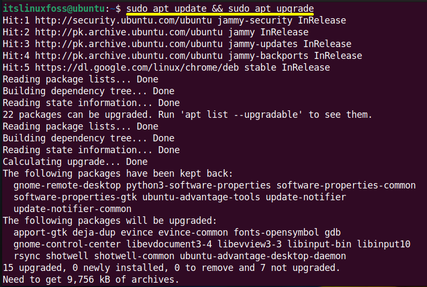Open the dl.google.com chrome deb URL
The image size is (427, 287).
click(x=137, y=67)
